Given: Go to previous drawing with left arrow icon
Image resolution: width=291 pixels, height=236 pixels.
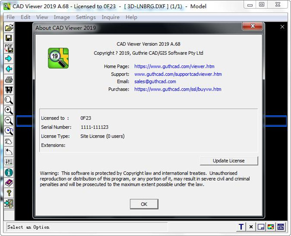Looking at the screenshot, I should pos(9,69).
